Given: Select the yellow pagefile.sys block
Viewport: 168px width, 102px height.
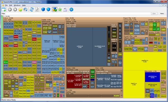Looking at the screenshot, I should (145, 61).
